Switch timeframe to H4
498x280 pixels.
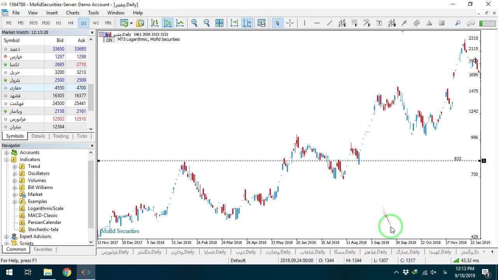[70, 23]
